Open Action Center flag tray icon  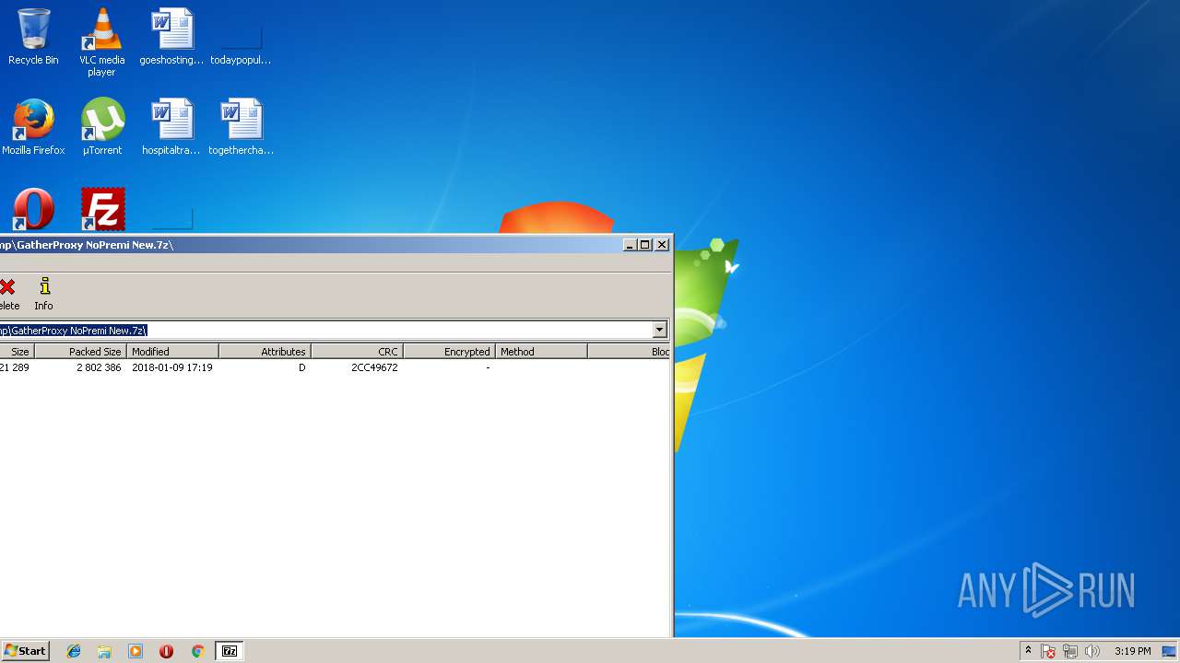click(x=1048, y=651)
